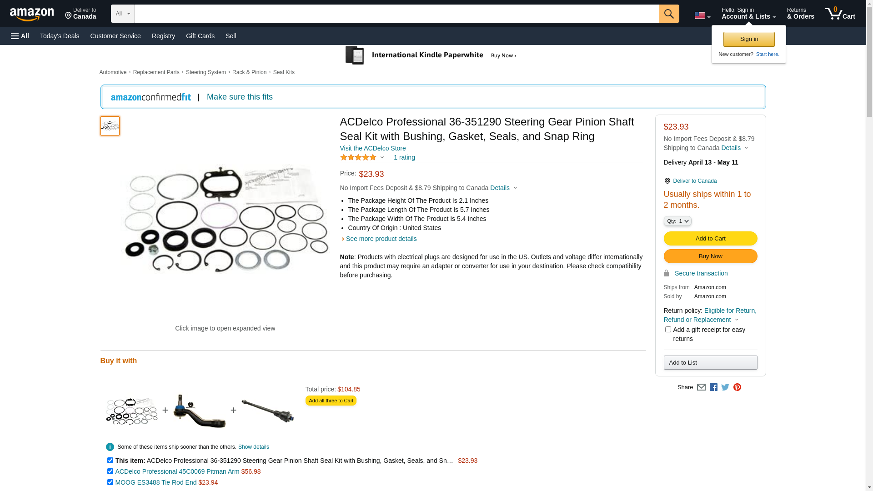Open the shopping cart icon
873x491 pixels.
840,14
